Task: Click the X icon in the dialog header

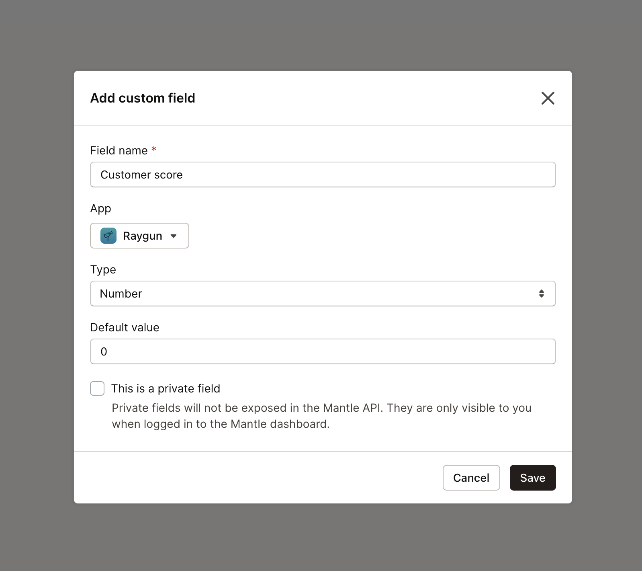Action: click(x=548, y=98)
